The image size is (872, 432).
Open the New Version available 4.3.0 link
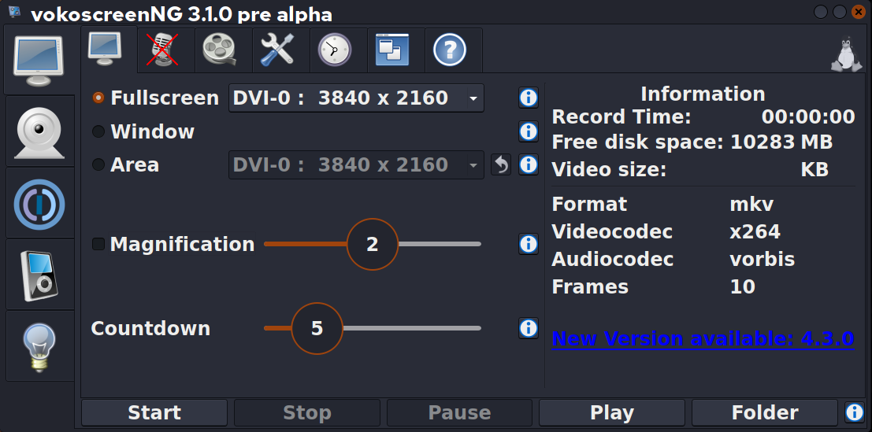[703, 339]
